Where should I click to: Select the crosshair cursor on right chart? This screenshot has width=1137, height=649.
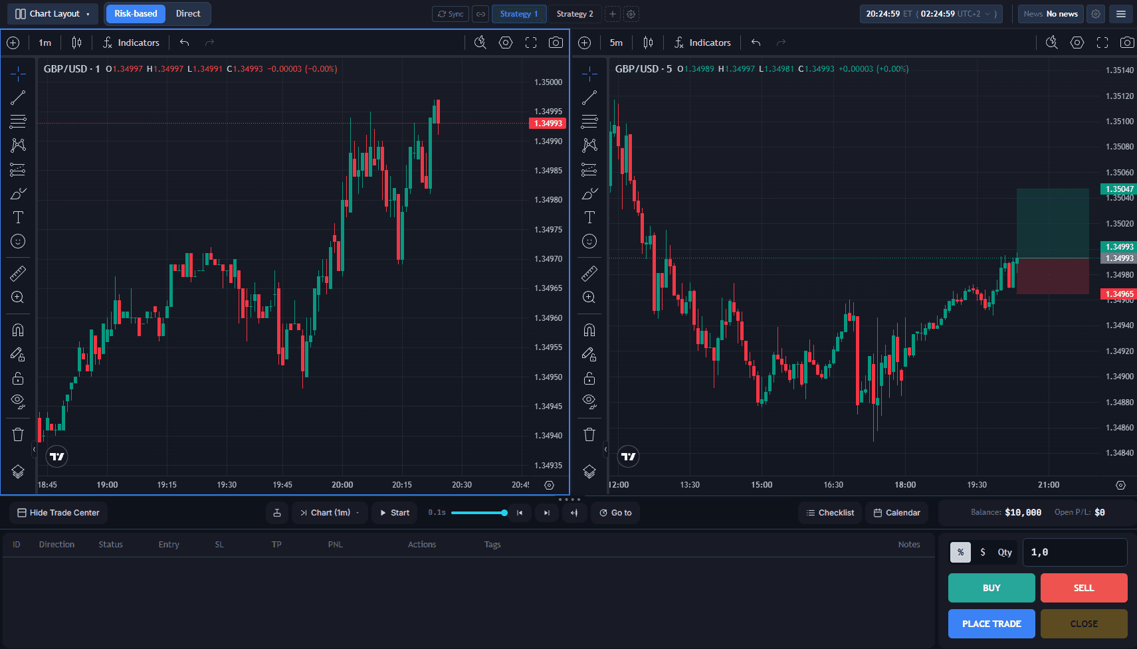coord(589,74)
